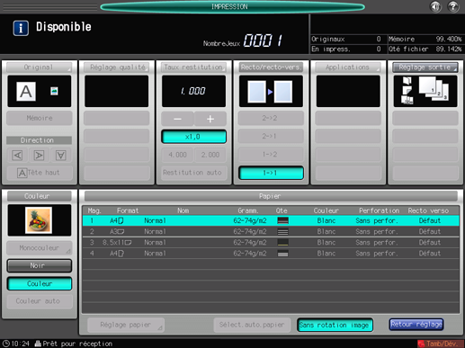Click the Mémoire button under Original
Viewport: 465px width, 348px height.
(x=40, y=118)
